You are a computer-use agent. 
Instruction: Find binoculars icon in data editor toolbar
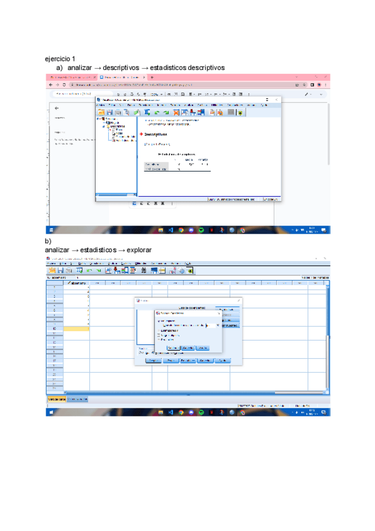(143, 271)
